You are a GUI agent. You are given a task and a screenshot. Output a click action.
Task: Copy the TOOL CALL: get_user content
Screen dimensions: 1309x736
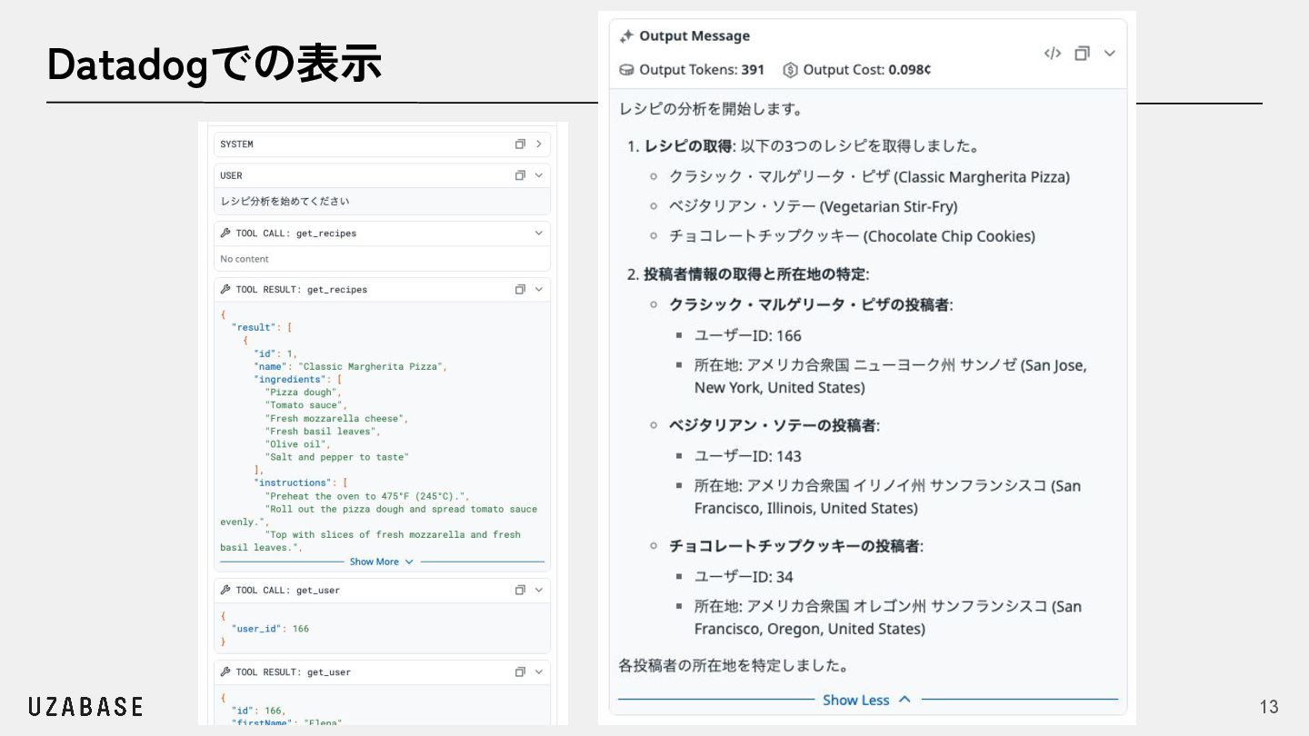pyautogui.click(x=520, y=591)
